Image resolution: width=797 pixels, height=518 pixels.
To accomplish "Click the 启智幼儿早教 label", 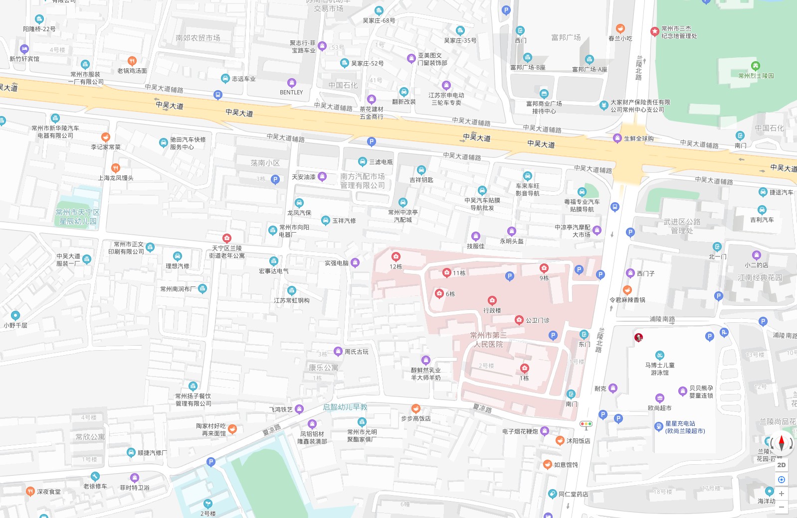I will coord(345,407).
